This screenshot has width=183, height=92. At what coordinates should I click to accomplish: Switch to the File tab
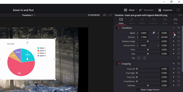click(176, 21)
